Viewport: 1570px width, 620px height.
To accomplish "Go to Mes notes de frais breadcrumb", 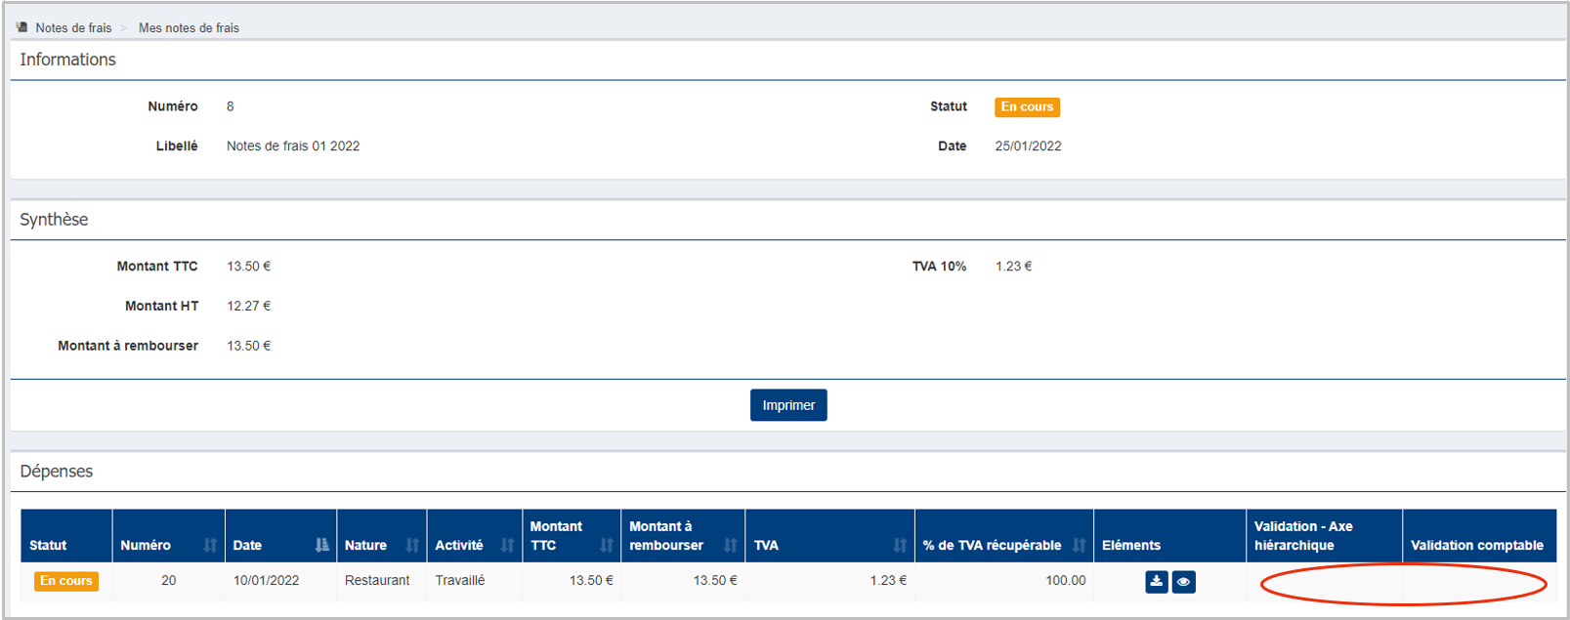I will [189, 28].
